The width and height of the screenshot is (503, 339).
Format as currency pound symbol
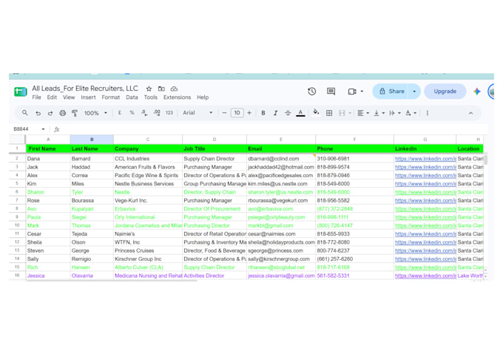[x=120, y=113]
